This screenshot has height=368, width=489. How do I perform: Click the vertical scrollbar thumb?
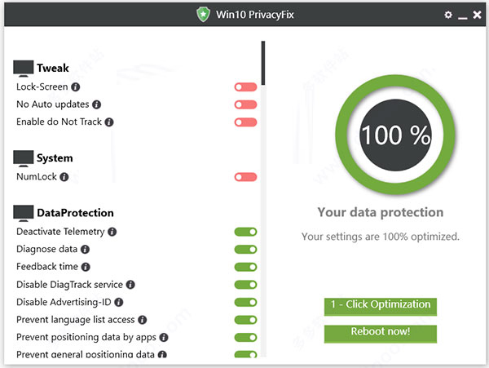pyautogui.click(x=262, y=63)
